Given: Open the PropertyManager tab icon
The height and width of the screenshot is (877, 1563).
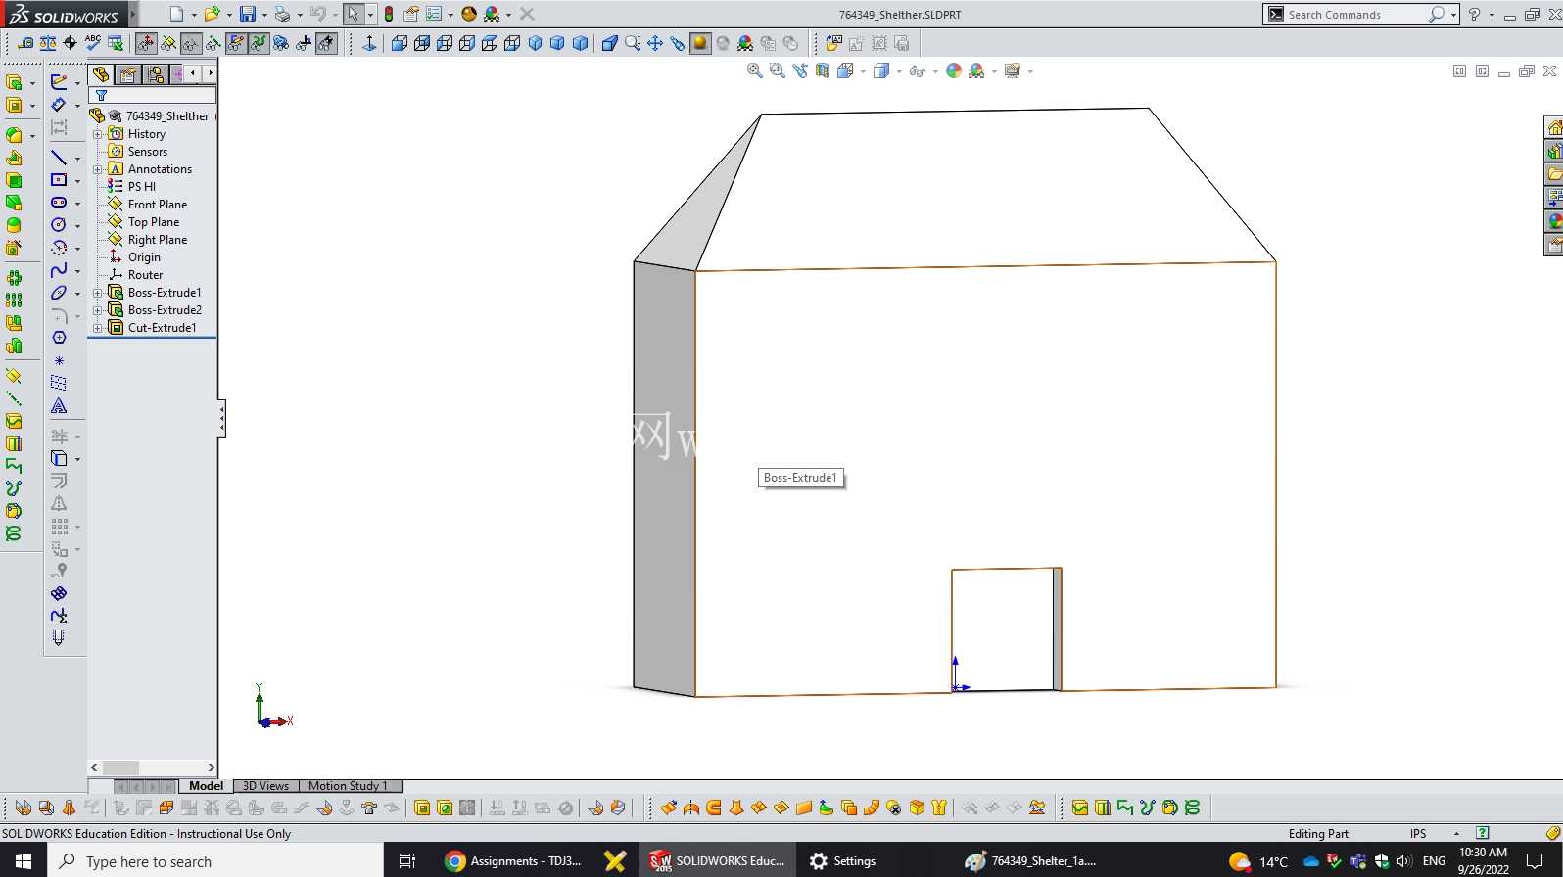Looking at the screenshot, I should click(x=128, y=74).
